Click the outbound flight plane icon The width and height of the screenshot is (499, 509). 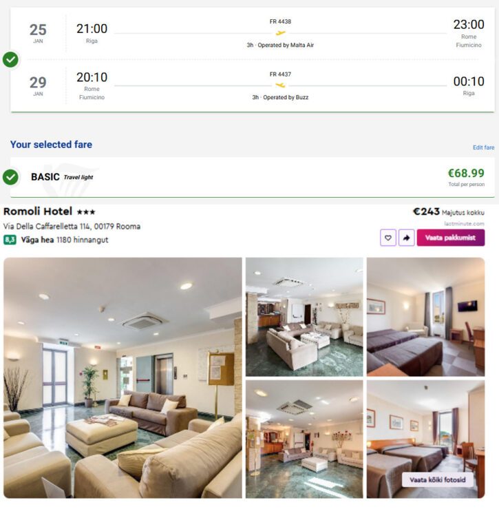pyautogui.click(x=280, y=33)
